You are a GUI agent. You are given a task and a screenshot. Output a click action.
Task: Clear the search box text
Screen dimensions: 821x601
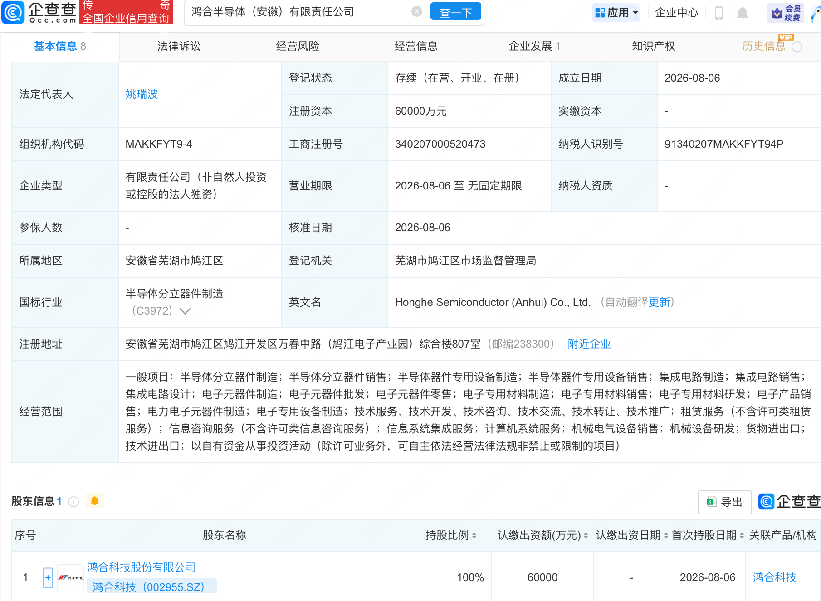[x=417, y=12]
